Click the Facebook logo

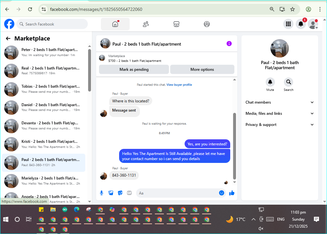coord(9,24)
